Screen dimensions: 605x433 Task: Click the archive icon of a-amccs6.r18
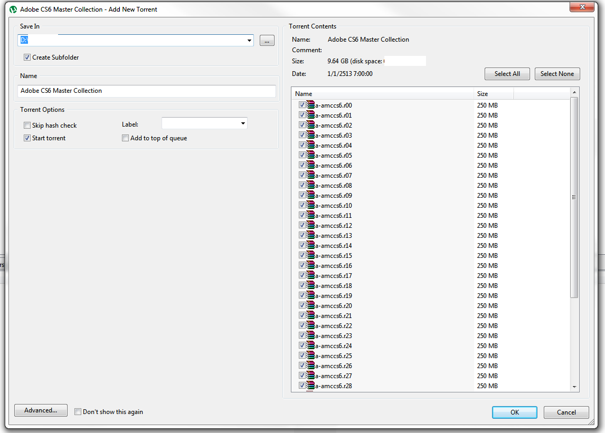click(310, 285)
